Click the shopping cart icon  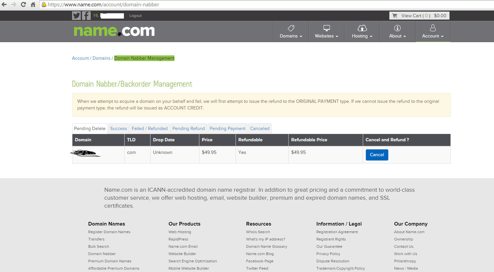coord(395,16)
